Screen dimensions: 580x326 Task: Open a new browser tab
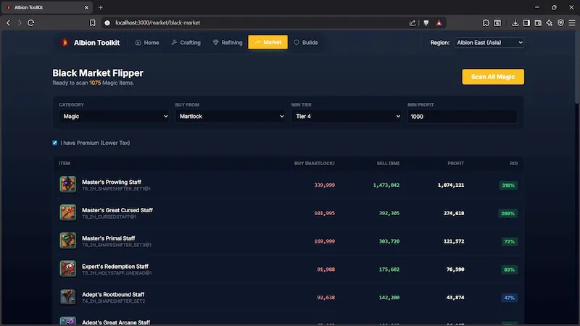[x=100, y=7]
